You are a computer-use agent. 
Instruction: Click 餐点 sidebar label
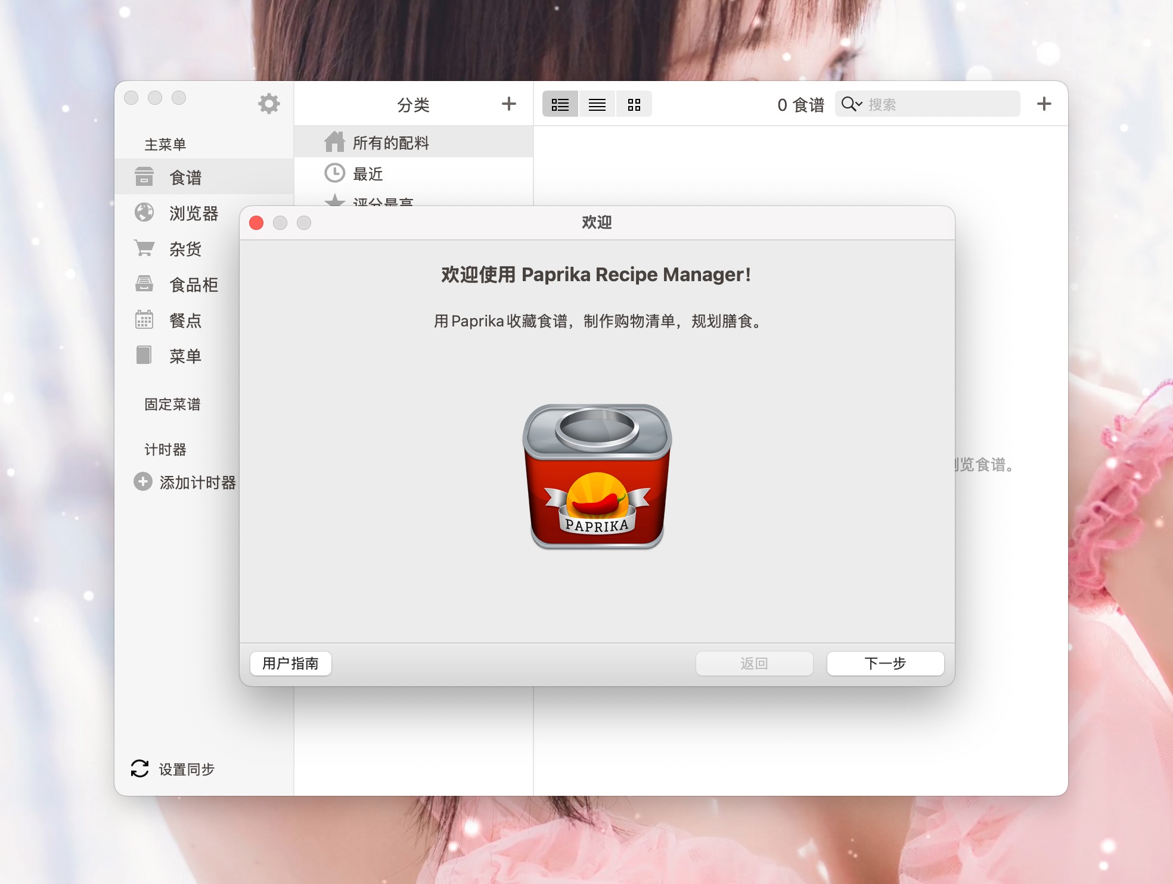pyautogui.click(x=185, y=320)
